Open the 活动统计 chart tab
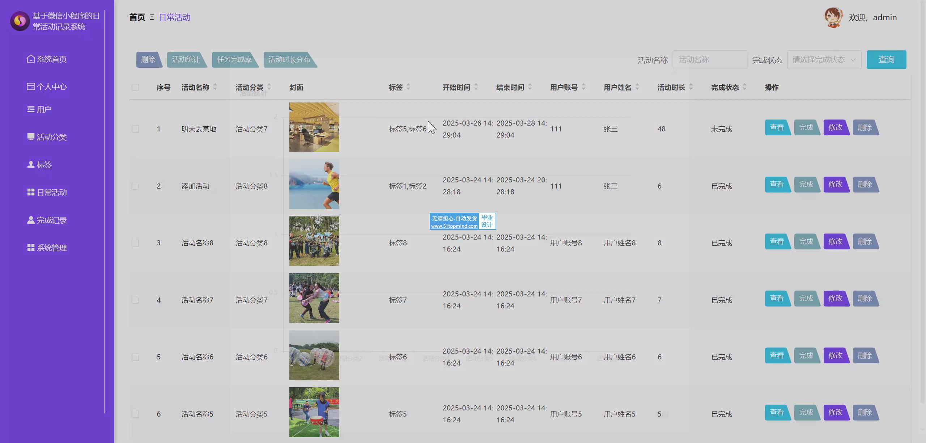The width and height of the screenshot is (926, 443). 186,60
